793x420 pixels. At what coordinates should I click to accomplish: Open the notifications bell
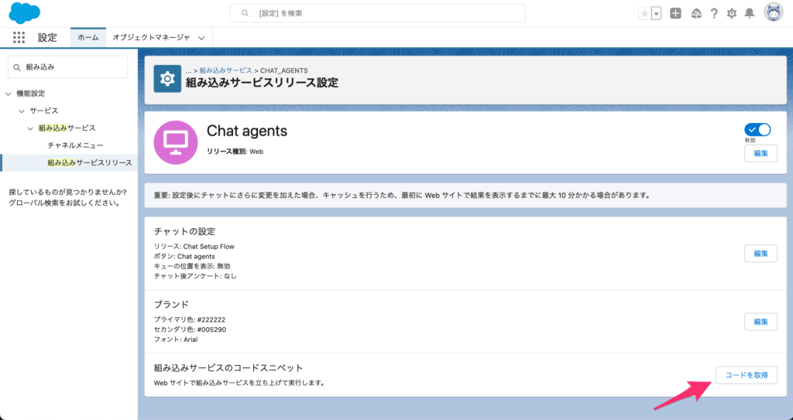tap(749, 13)
